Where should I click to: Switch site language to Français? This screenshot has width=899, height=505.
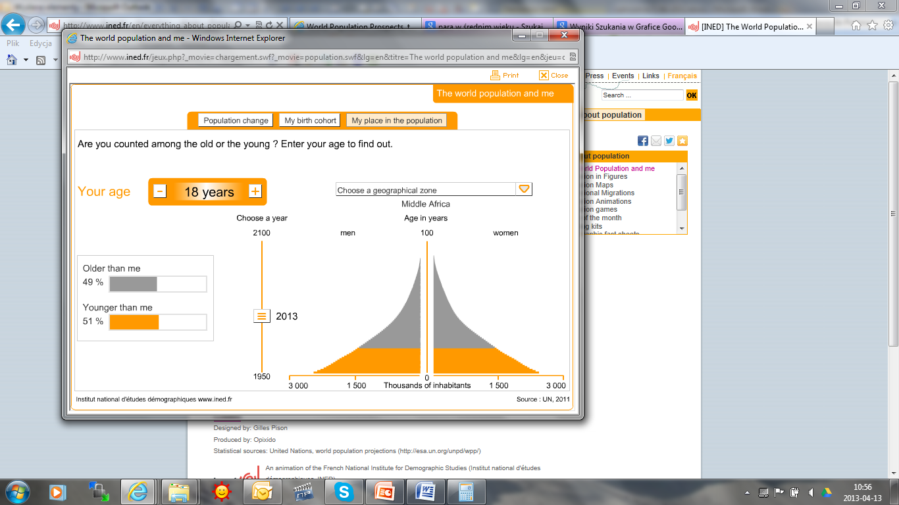tap(682, 76)
